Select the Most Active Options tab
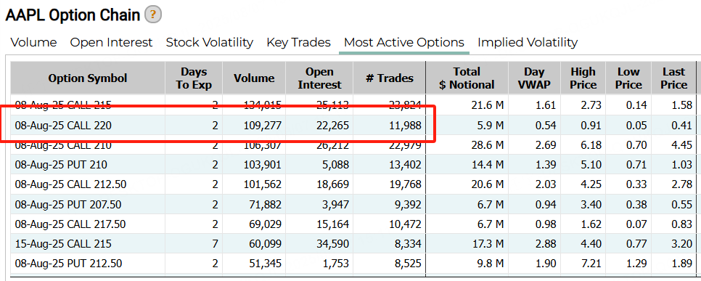The width and height of the screenshot is (701, 281). (x=404, y=43)
